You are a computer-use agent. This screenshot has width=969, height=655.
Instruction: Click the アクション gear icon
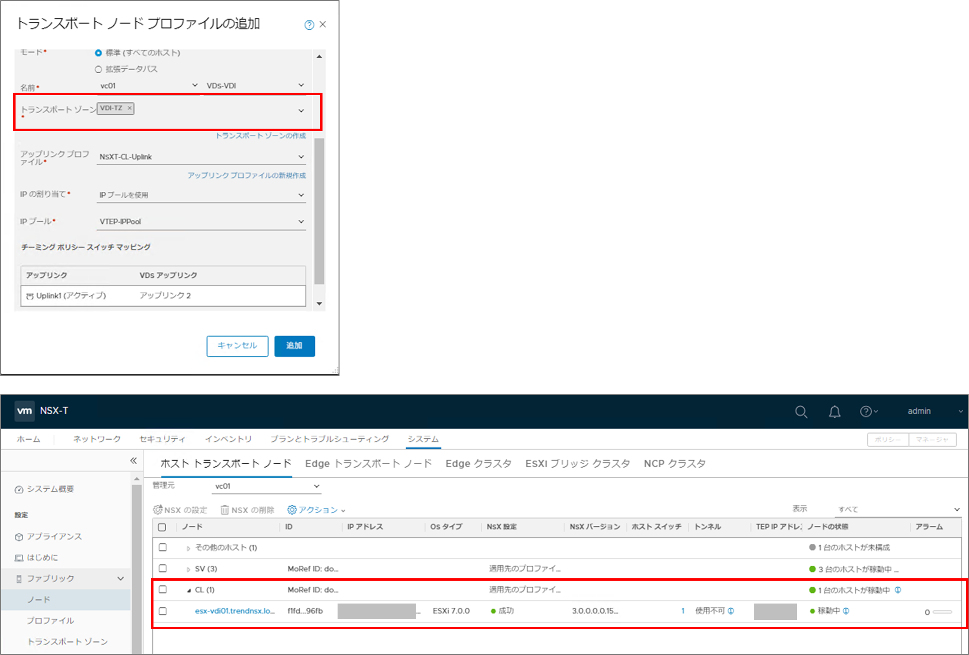292,510
